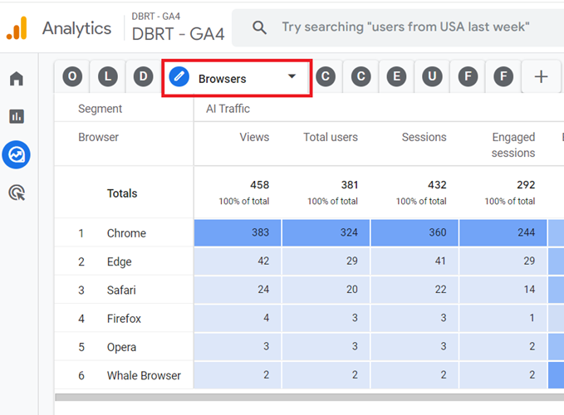The image size is (564, 415).
Task: Click total users value 381
Action: (x=350, y=185)
